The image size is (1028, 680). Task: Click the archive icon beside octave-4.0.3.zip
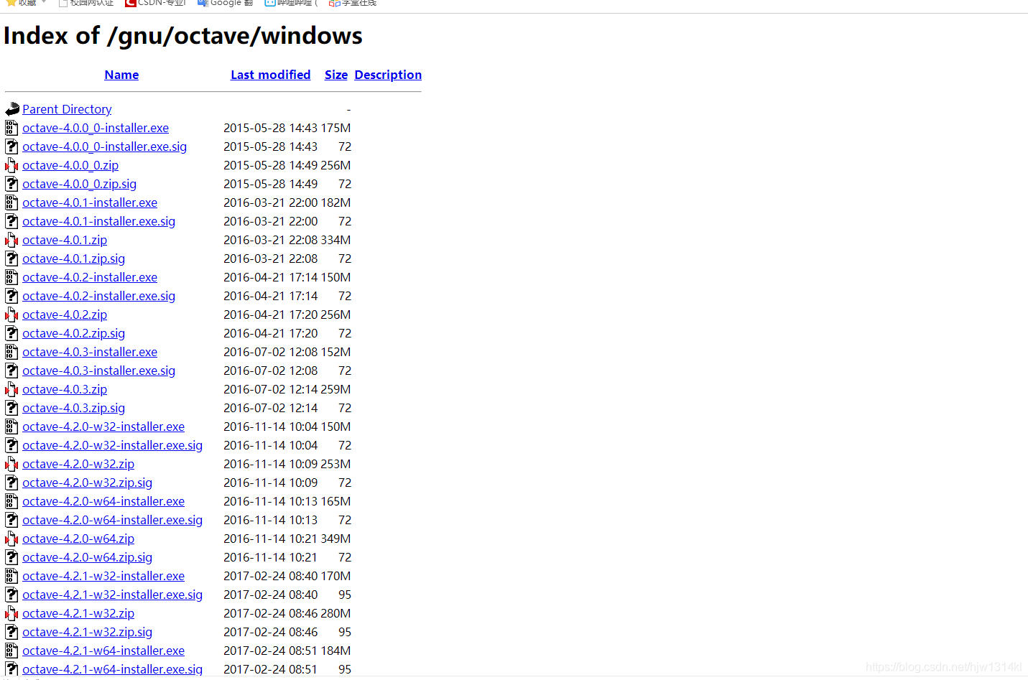click(11, 389)
